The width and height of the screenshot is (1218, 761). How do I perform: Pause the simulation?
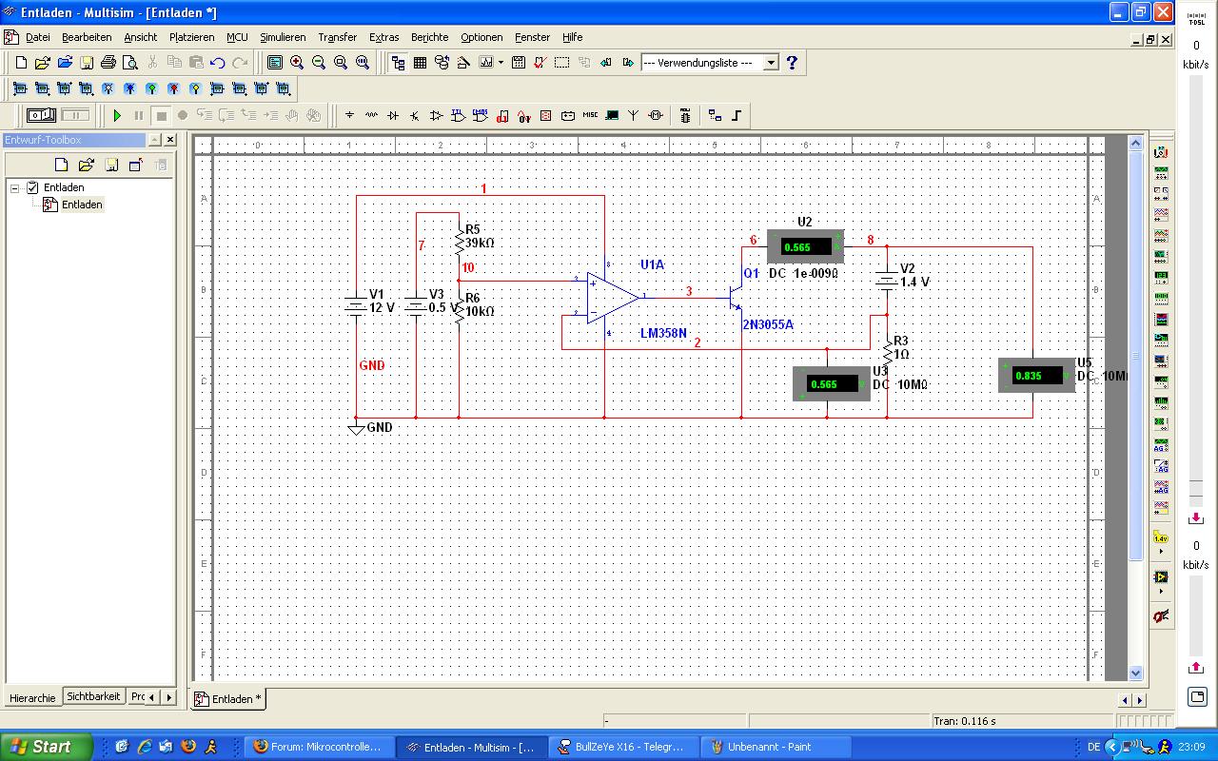[139, 115]
